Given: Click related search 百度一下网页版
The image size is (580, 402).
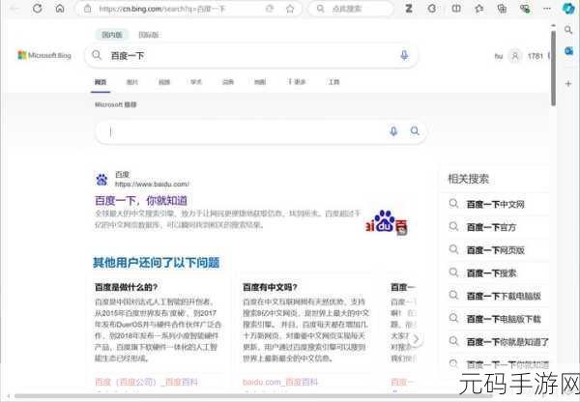Looking at the screenshot, I should point(496,250).
